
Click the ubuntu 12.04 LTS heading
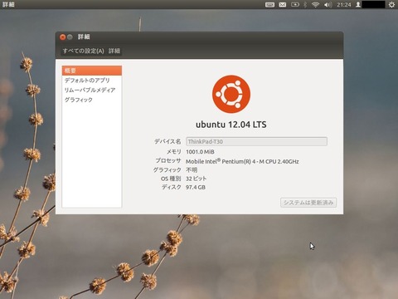[x=231, y=125]
